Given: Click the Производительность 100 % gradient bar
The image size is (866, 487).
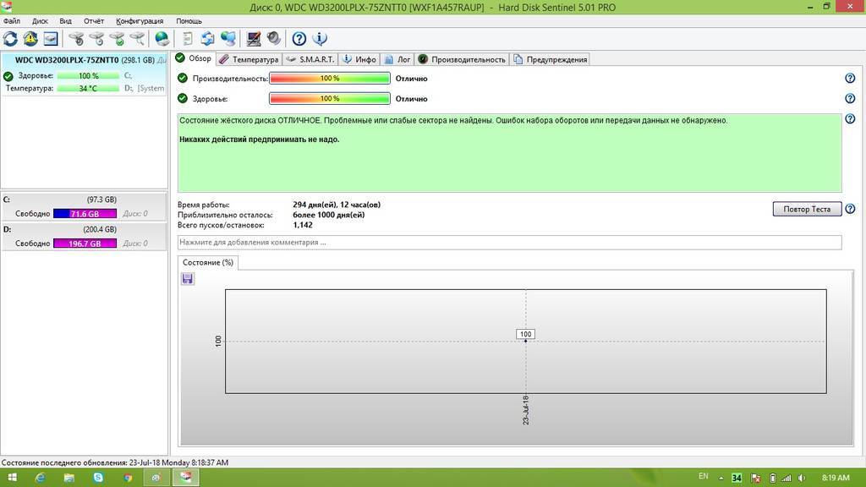Looking at the screenshot, I should click(330, 79).
